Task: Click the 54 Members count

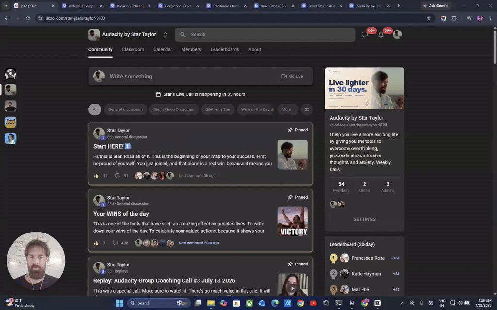Action: point(341,186)
